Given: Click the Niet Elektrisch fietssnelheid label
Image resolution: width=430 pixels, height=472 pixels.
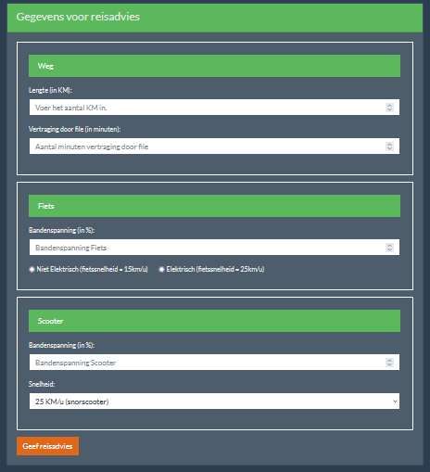Looking at the screenshot, I should [x=93, y=269].
